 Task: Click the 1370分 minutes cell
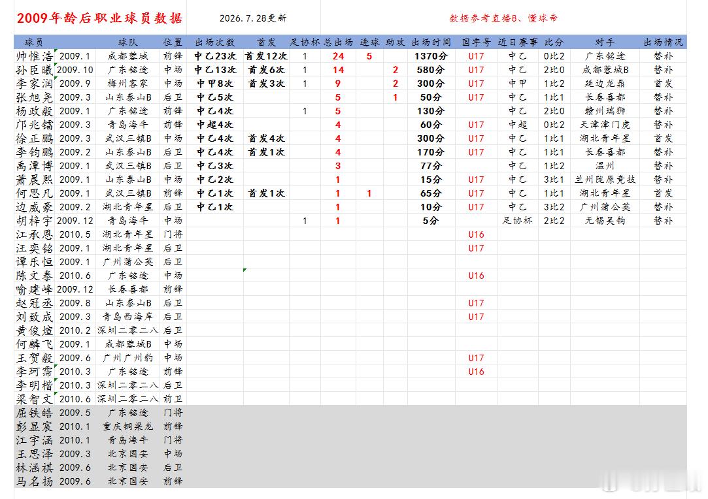coord(431,56)
